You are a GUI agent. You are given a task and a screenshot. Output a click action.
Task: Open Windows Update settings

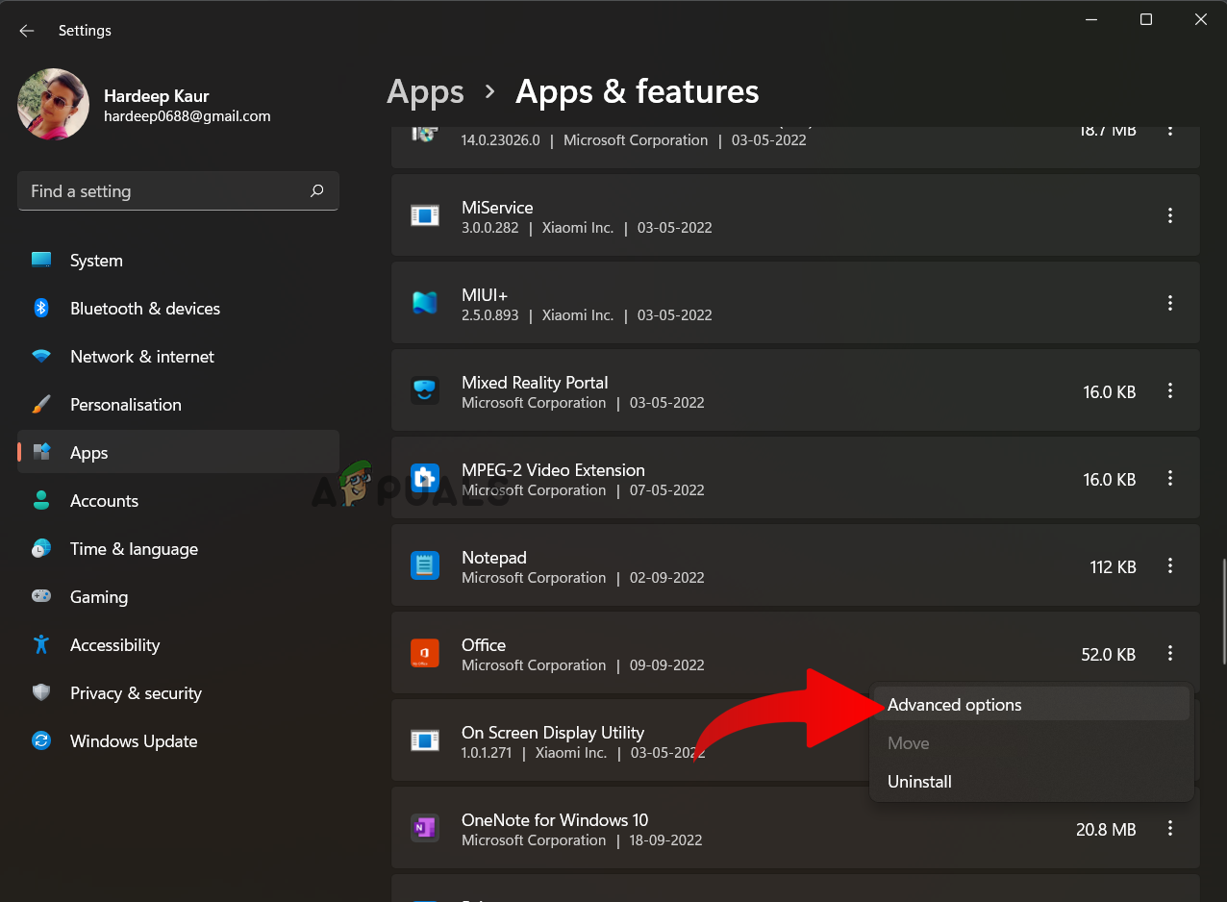133,741
